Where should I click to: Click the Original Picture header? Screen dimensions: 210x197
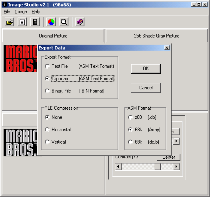click(x=53, y=36)
